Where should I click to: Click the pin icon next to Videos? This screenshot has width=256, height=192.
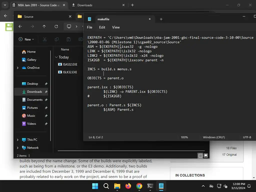coord(46,124)
